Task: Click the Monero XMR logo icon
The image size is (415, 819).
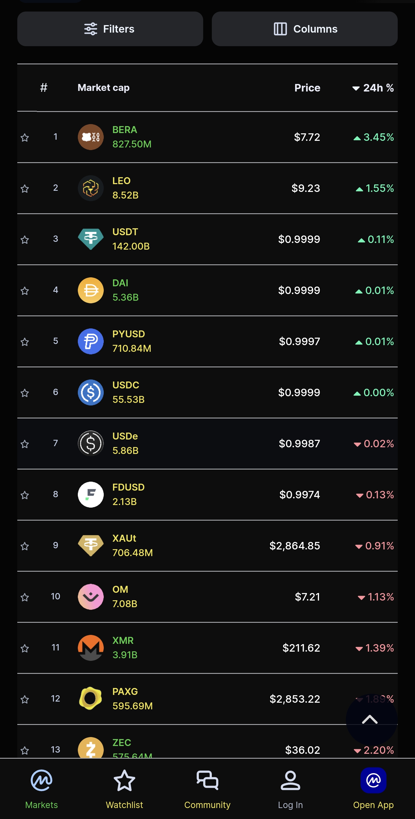Action: pyautogui.click(x=90, y=648)
